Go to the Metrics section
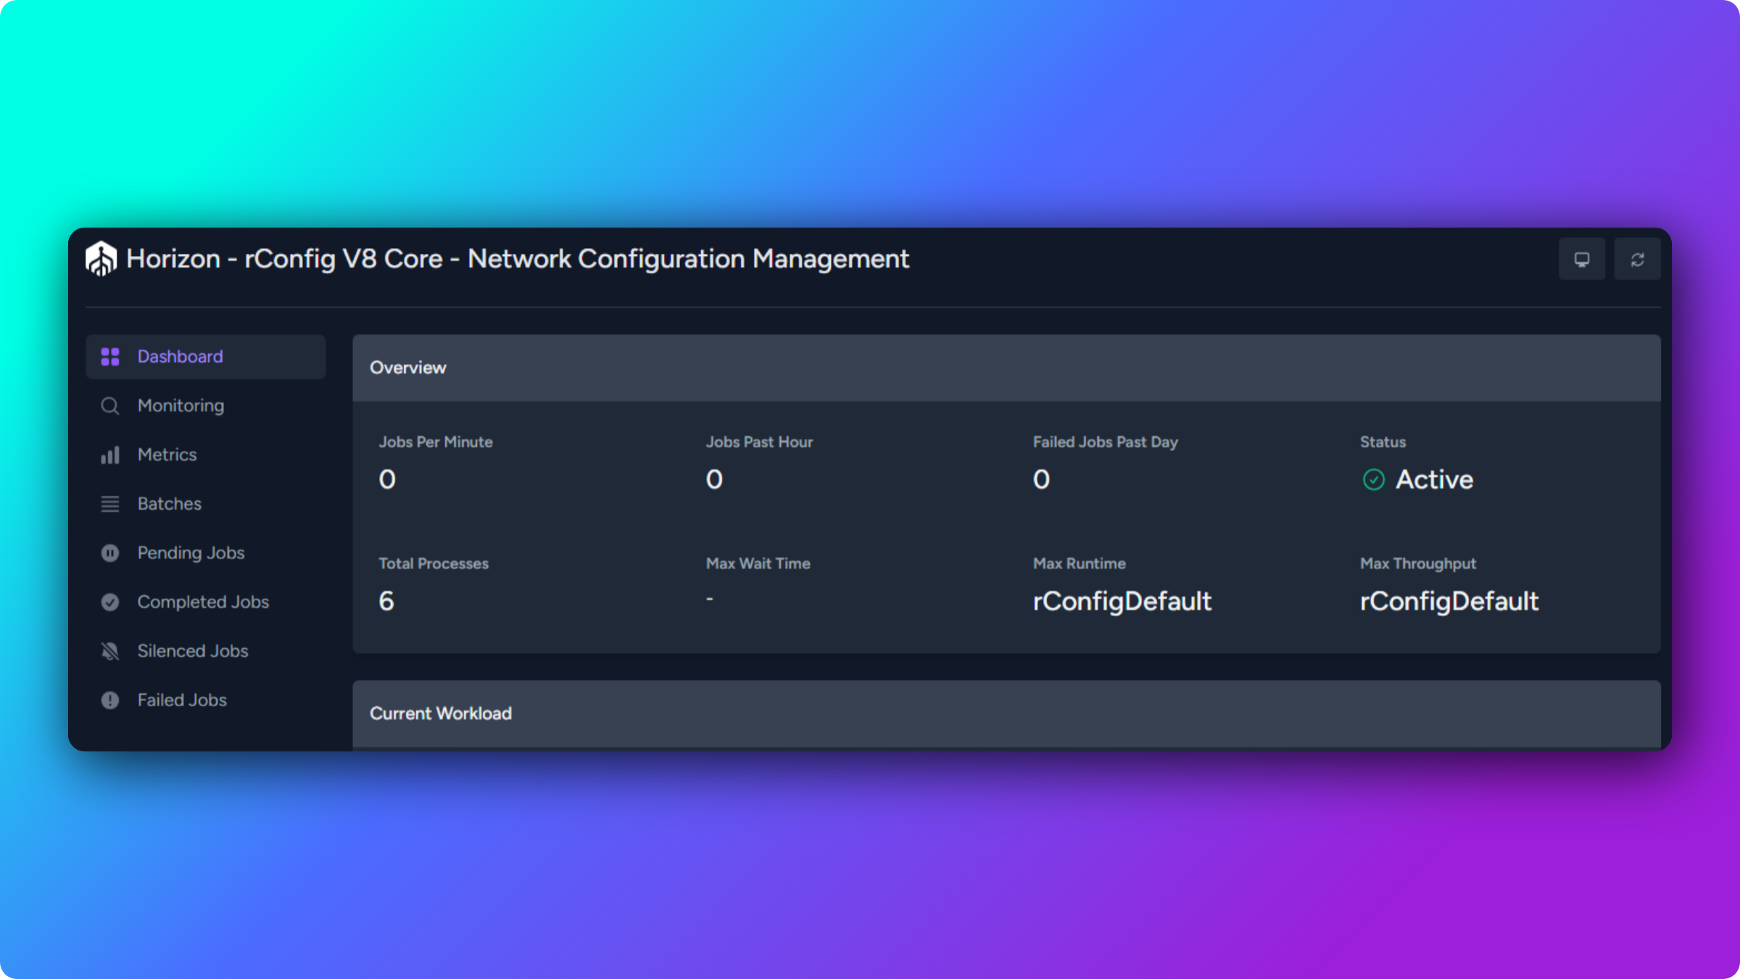Image resolution: width=1740 pixels, height=979 pixels. [x=206, y=455]
